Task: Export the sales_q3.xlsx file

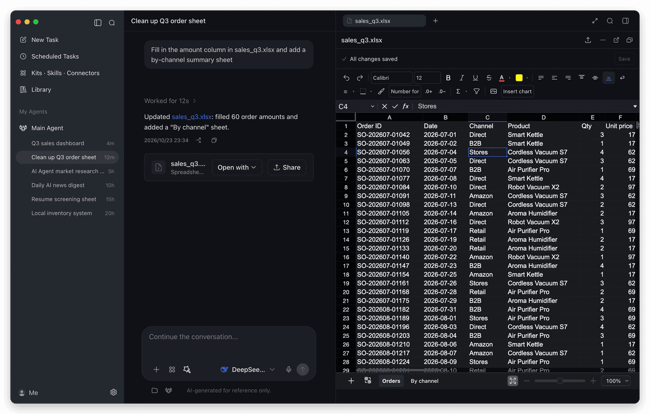Action: (588, 40)
